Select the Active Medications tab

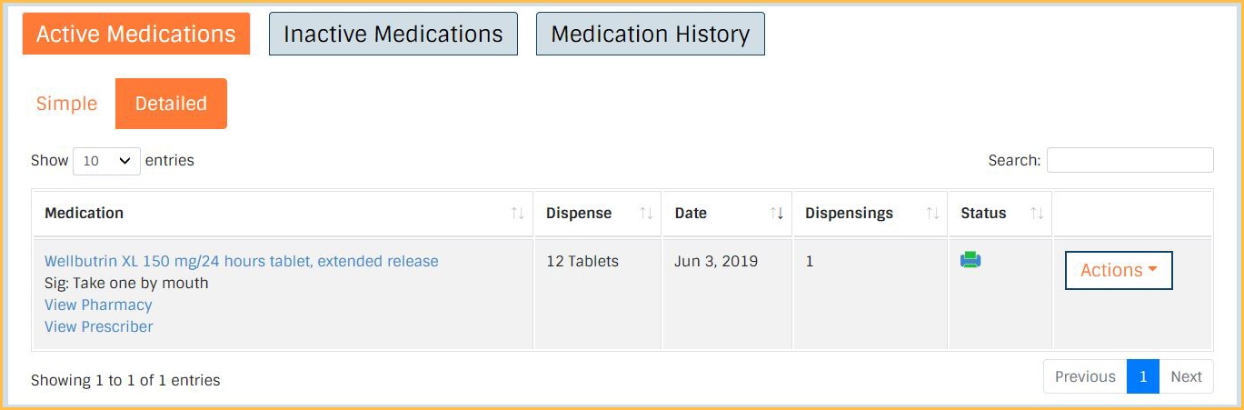point(136,34)
